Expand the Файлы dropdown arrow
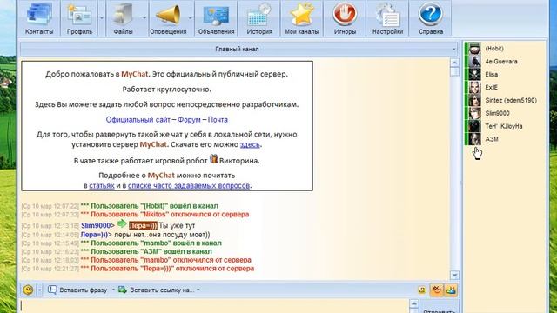 (x=144, y=18)
